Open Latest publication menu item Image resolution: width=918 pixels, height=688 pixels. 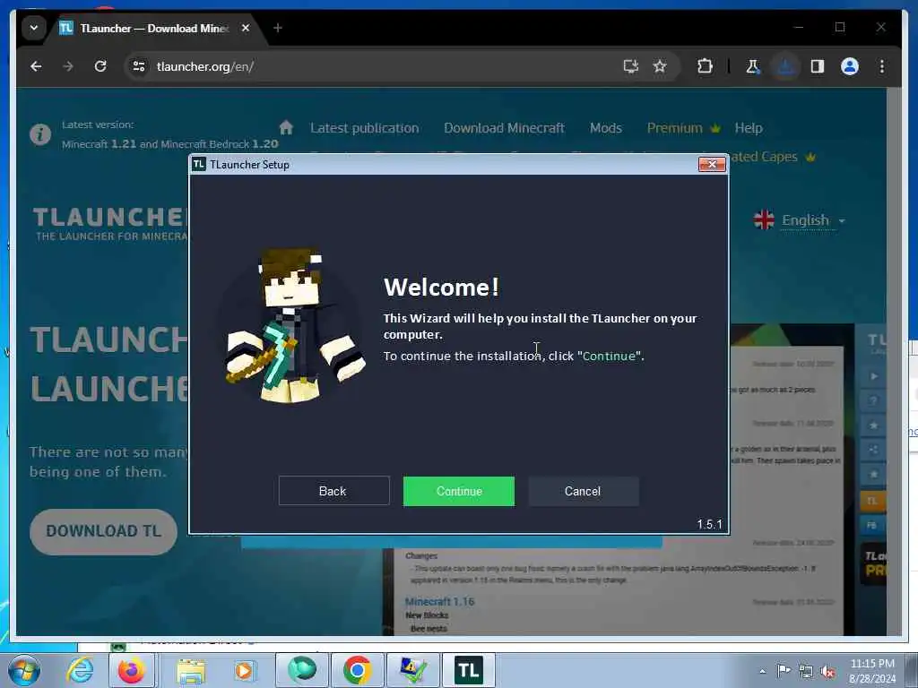pyautogui.click(x=365, y=128)
